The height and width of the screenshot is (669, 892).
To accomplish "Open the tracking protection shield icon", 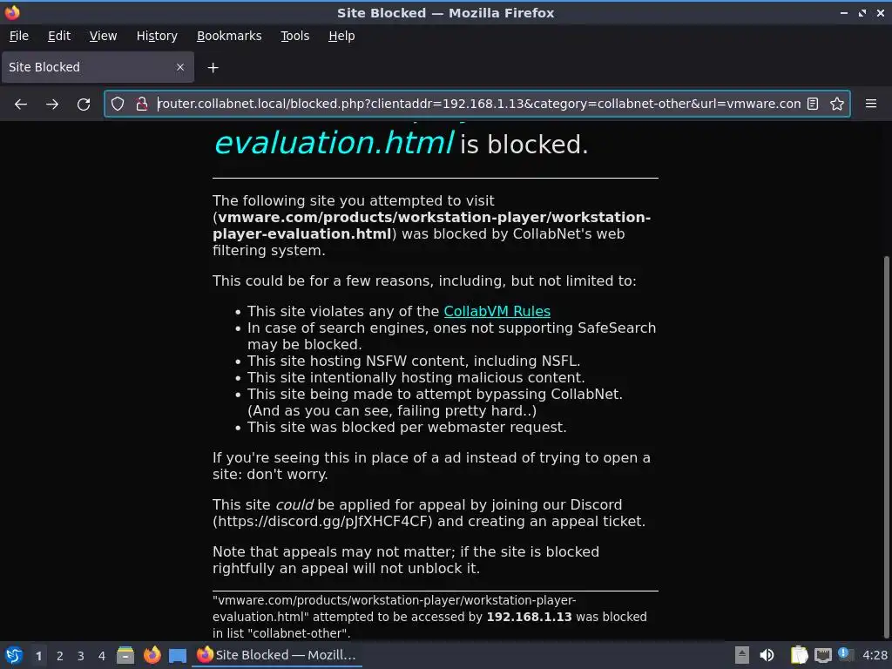I will click(118, 104).
